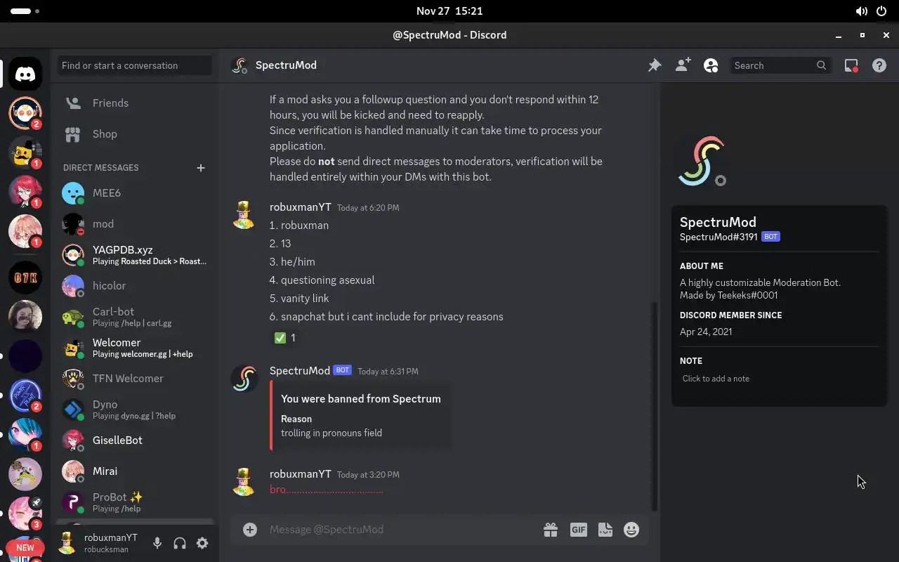Open Discord home direct messages button
The height and width of the screenshot is (562, 899).
click(25, 74)
